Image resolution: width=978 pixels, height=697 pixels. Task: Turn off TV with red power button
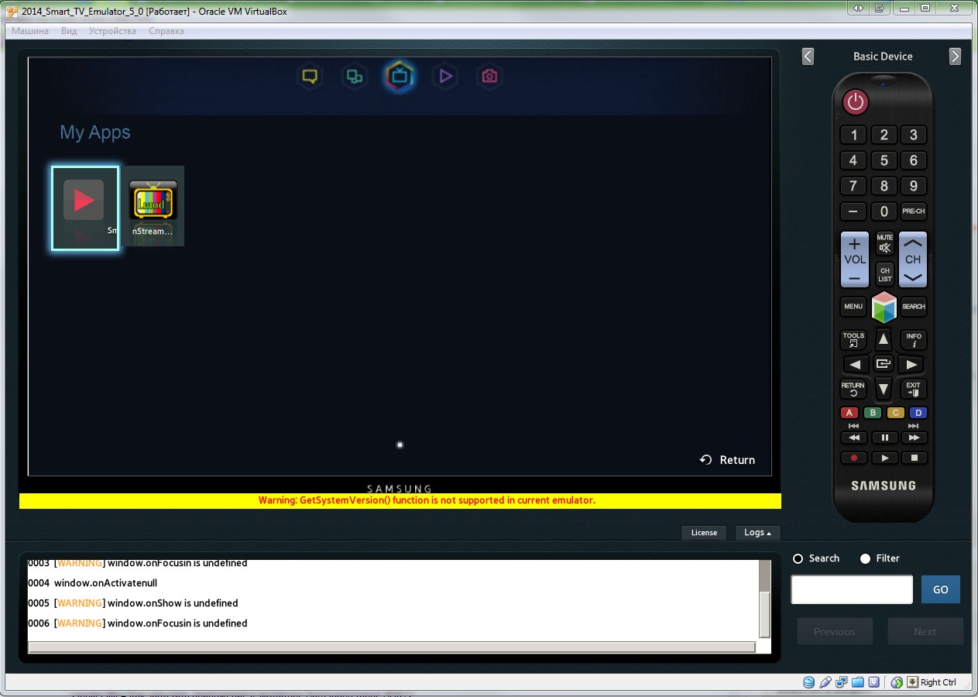coord(856,101)
